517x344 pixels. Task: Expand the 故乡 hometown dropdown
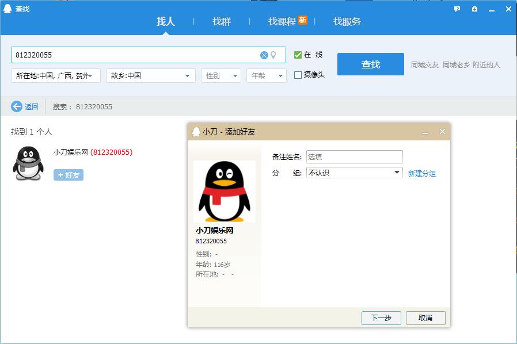click(x=150, y=75)
